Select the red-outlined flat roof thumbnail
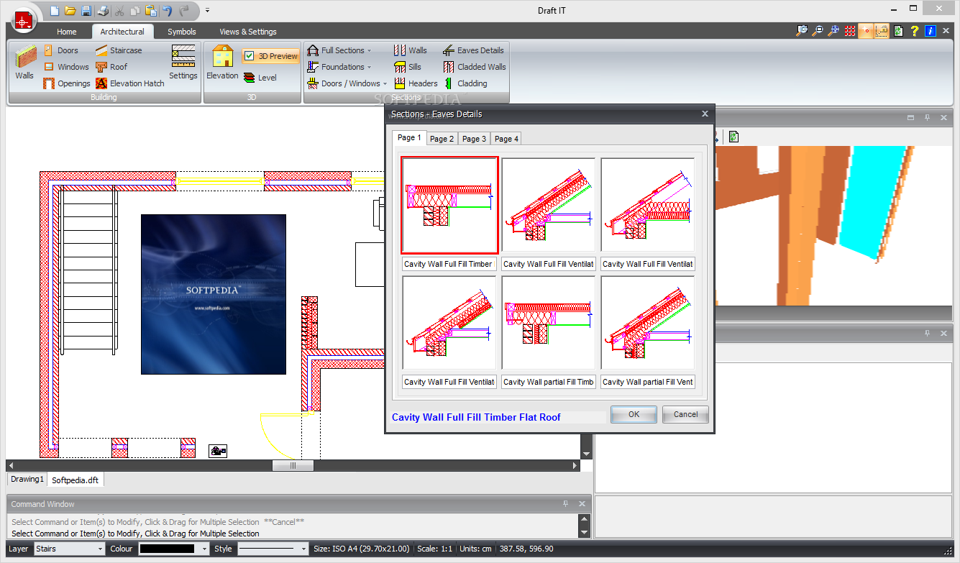960x563 pixels. pos(449,206)
